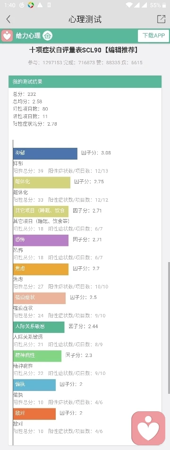Viewport: 170px width, 450px height.
Task: Tap the 给力心理 heart logo icon
Action: tap(7, 36)
